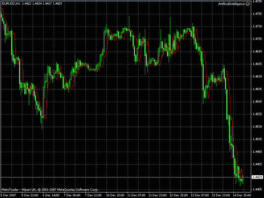The width and height of the screenshot is (264, 198).
Task: Click price scale label 1.4480
Action: coord(257,152)
